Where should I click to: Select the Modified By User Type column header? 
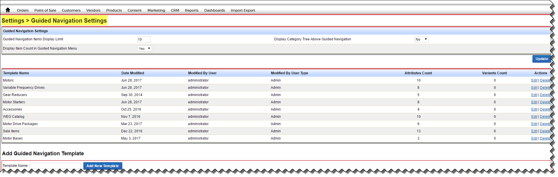(289, 73)
